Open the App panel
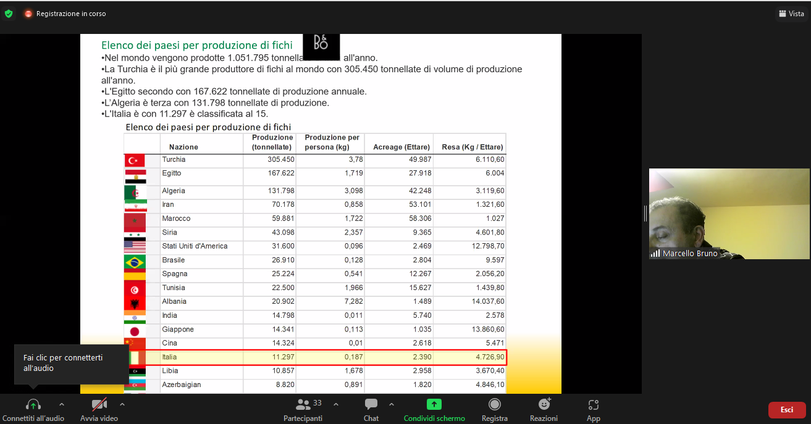This screenshot has height=424, width=811. [x=594, y=410]
